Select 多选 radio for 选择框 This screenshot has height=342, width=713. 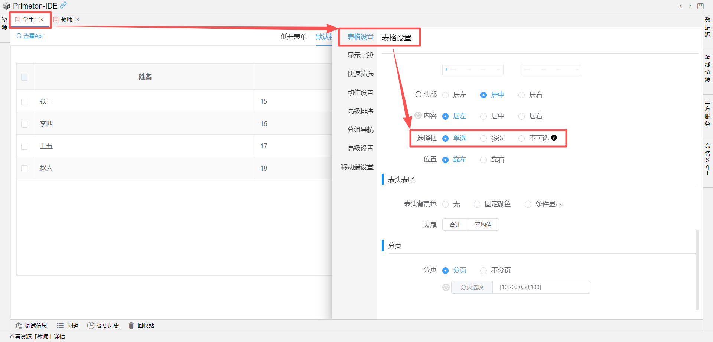click(484, 139)
